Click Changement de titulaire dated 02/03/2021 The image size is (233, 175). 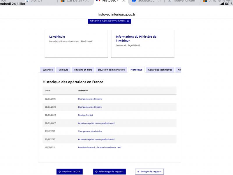(90, 99)
